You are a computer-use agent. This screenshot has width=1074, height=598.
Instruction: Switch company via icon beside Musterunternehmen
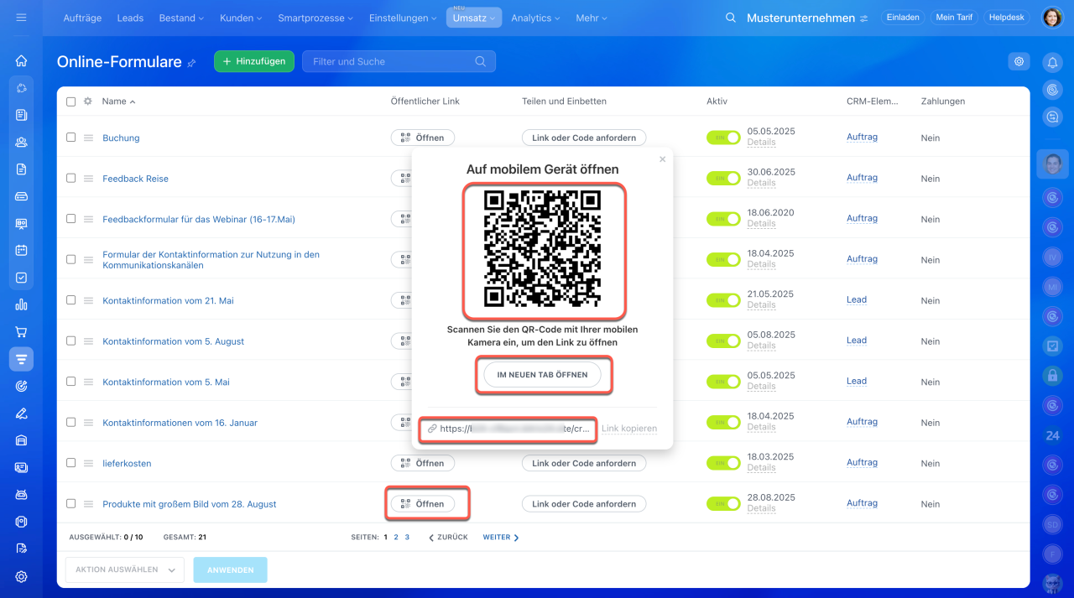coord(864,18)
